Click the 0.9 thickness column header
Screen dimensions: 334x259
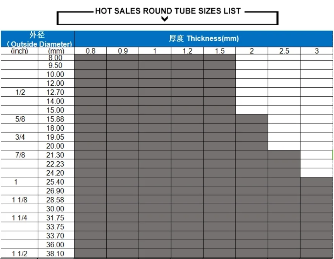click(123, 51)
